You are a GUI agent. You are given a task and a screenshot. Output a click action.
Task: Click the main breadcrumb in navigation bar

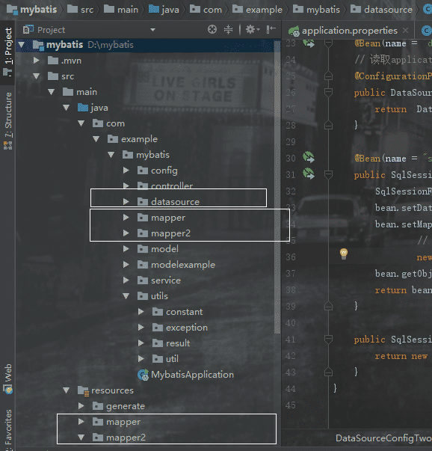121,10
